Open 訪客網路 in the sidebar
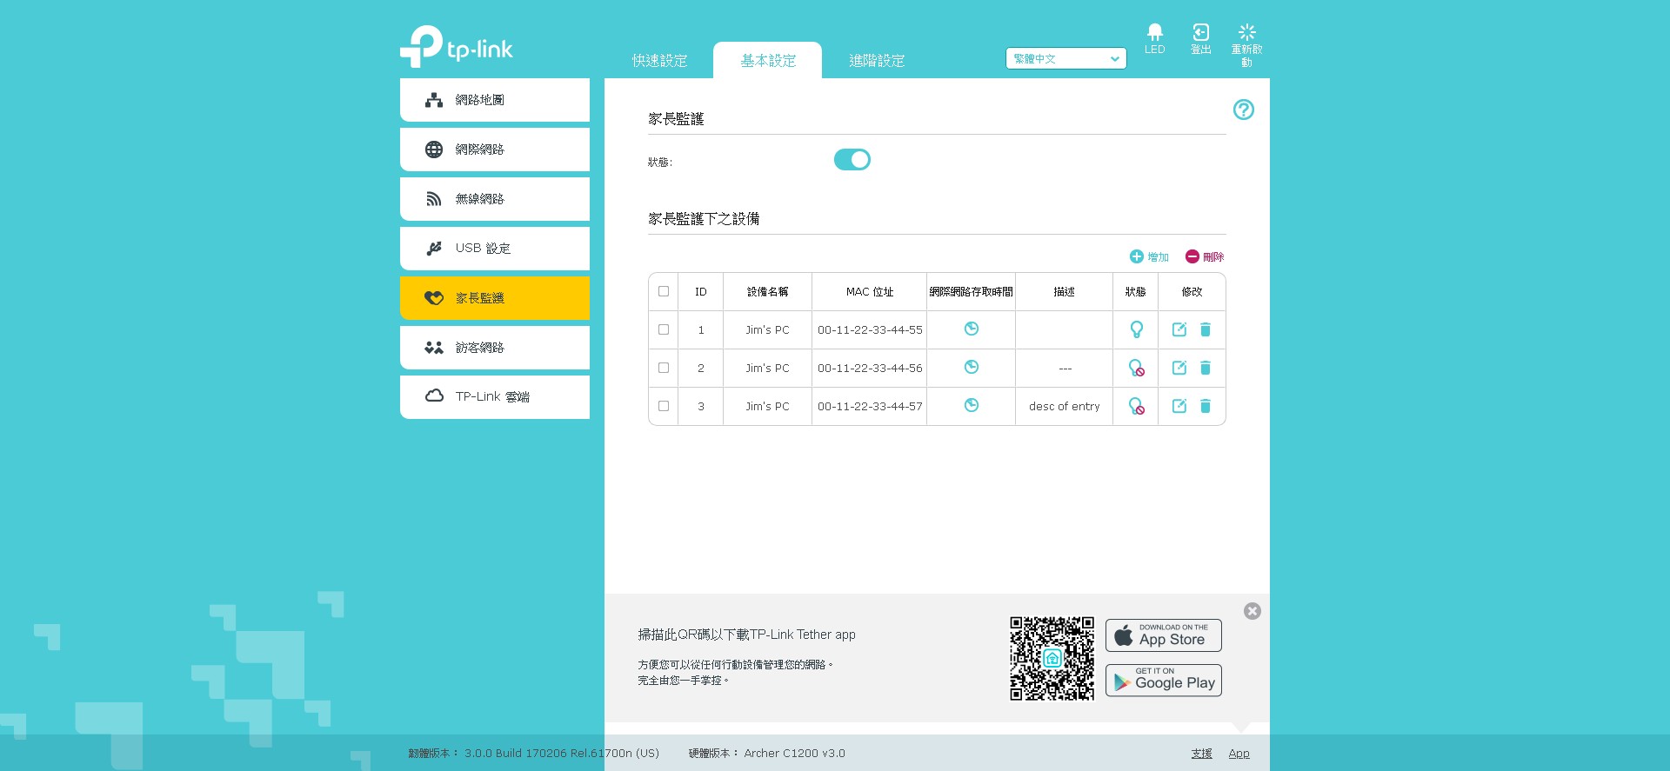The height and width of the screenshot is (771, 1670). (x=495, y=348)
